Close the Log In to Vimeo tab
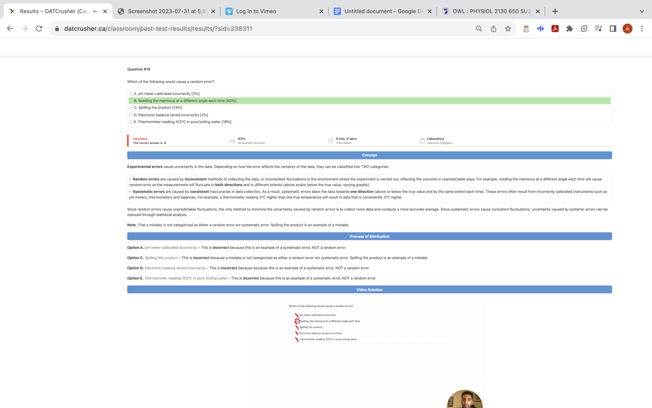 pos(321,11)
